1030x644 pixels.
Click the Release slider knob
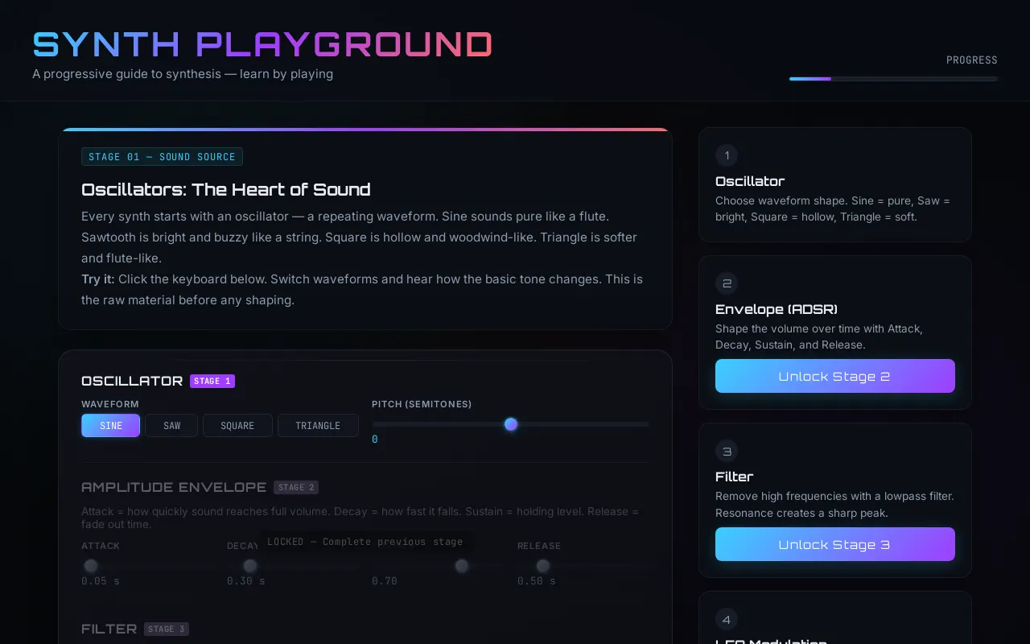[543, 566]
